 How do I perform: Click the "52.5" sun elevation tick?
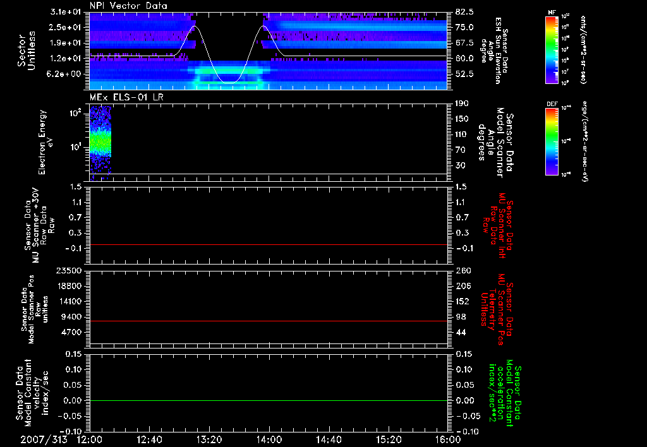464,74
